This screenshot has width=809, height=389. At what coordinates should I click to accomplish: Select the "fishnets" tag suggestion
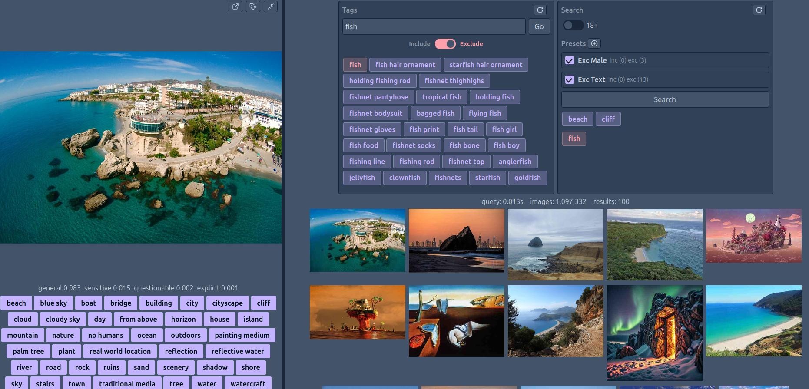[x=448, y=178]
